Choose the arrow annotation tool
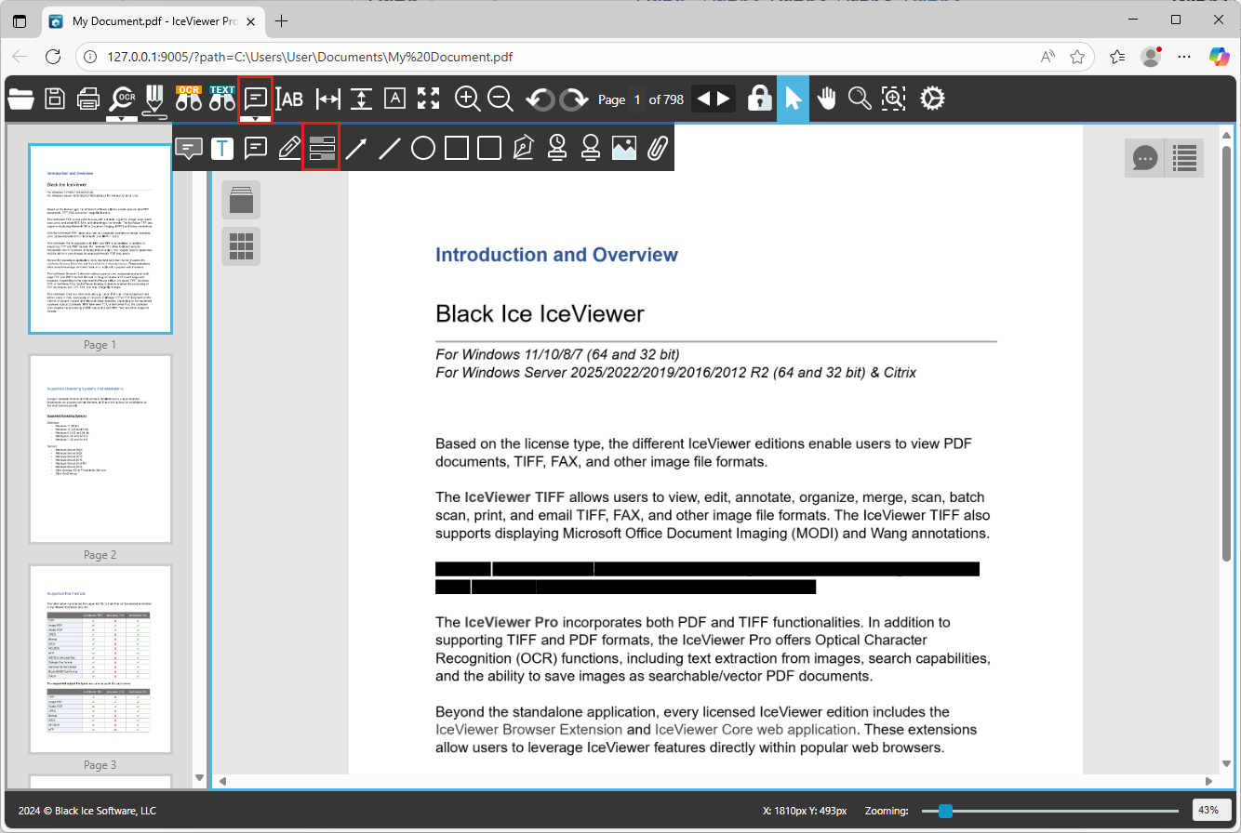Viewport: 1241px width, 833px height. (x=356, y=148)
